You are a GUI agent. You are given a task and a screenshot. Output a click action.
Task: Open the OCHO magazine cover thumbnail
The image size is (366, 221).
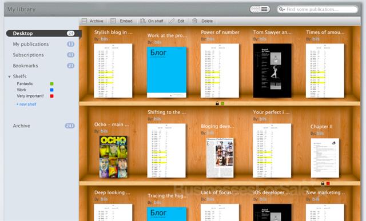click(x=113, y=156)
